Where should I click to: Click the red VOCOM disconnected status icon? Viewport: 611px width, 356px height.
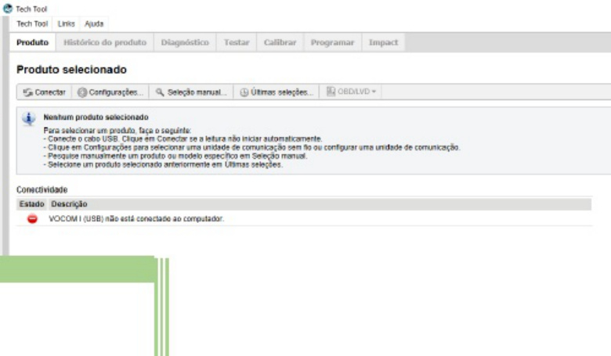tap(32, 219)
